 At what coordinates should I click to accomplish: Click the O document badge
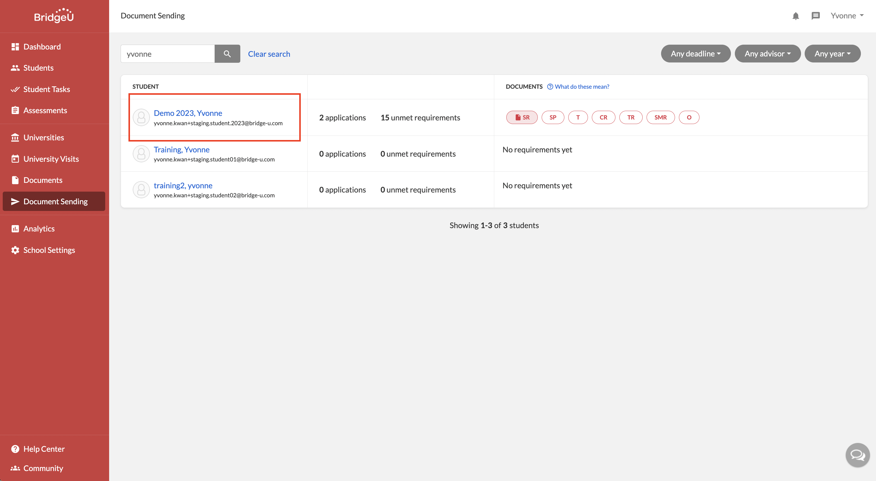pyautogui.click(x=689, y=117)
